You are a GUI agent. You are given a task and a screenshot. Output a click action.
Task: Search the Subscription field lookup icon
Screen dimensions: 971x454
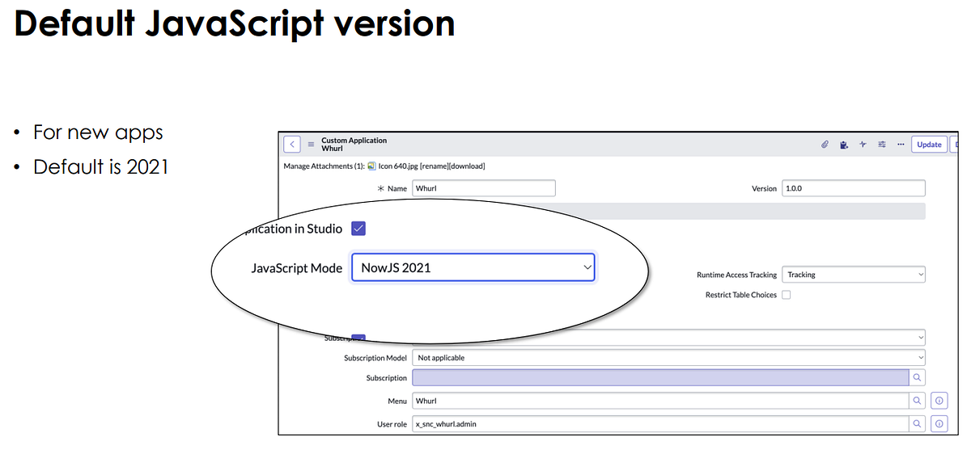pyautogui.click(x=917, y=377)
